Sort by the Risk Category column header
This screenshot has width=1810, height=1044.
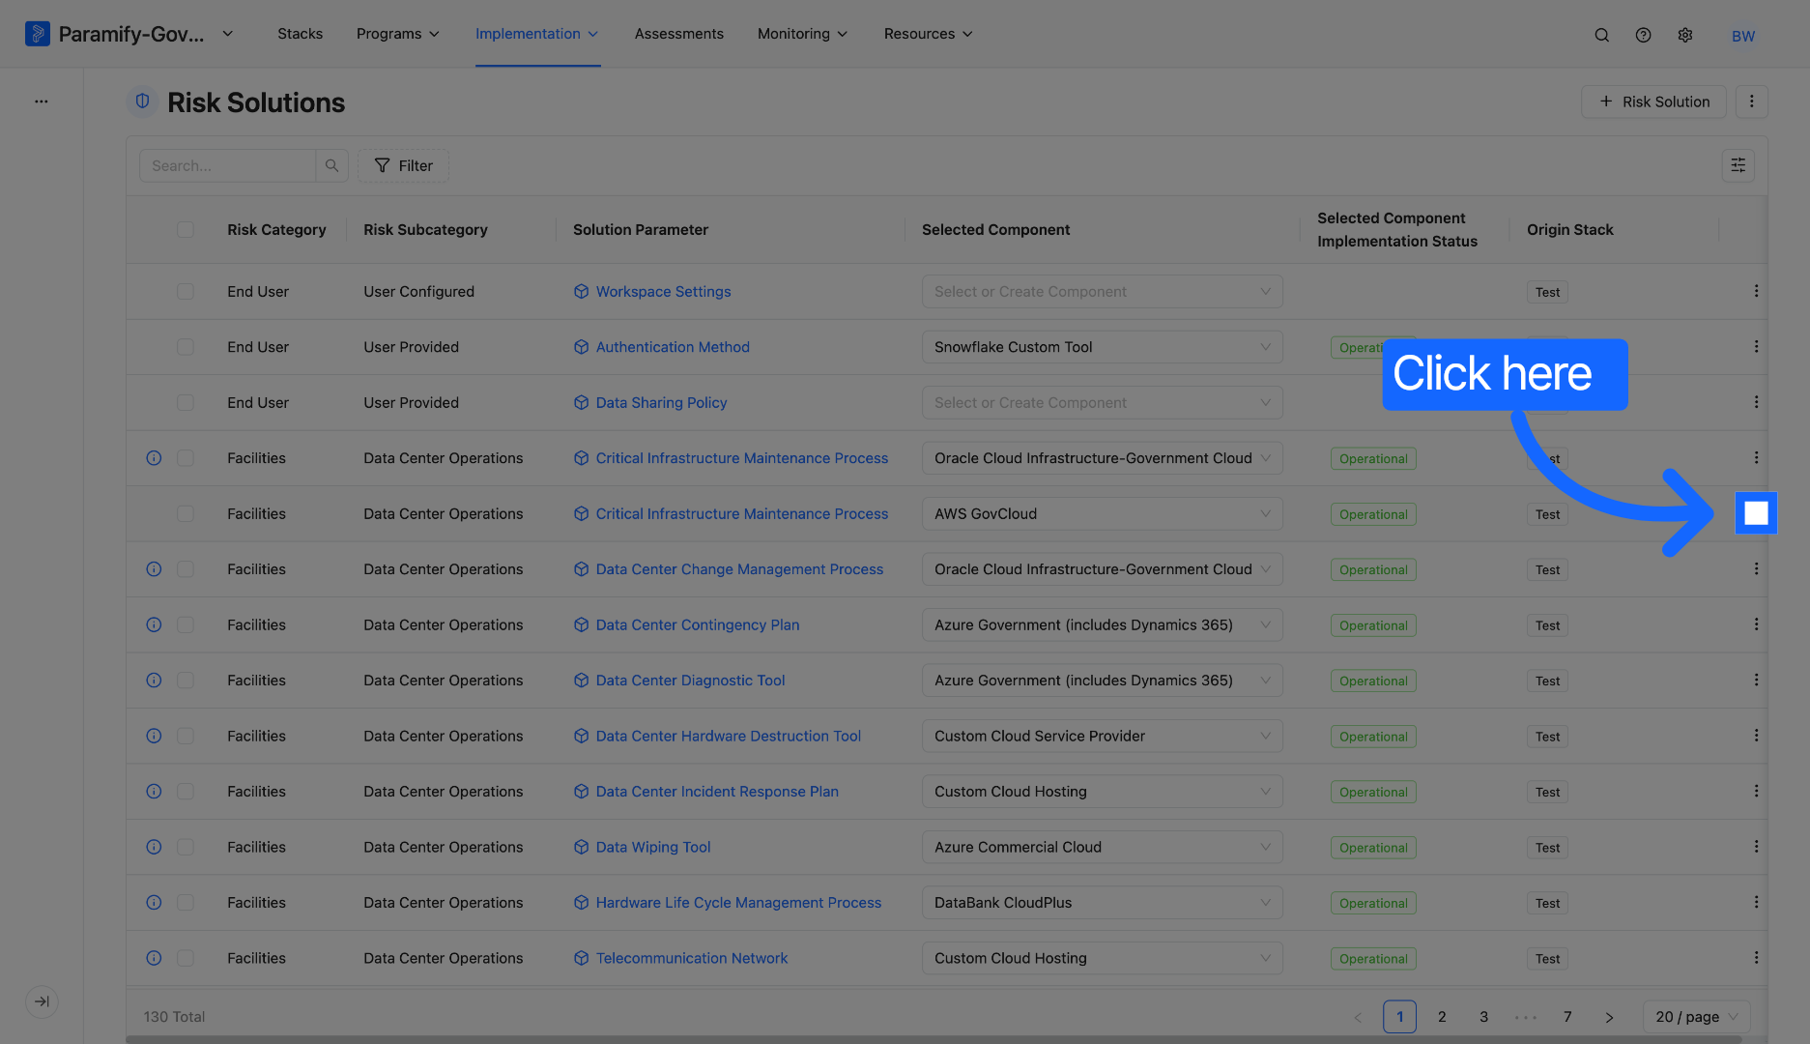click(276, 229)
